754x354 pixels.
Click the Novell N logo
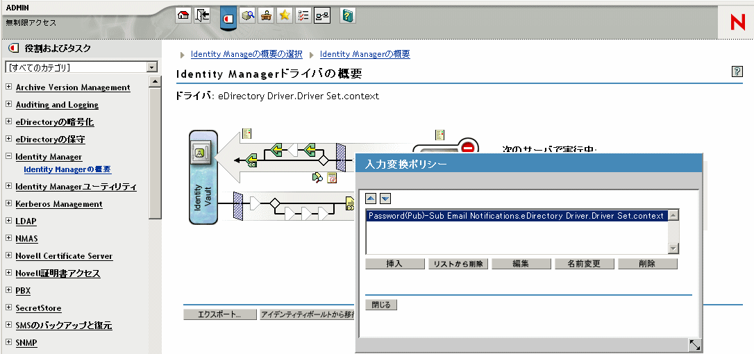(x=737, y=22)
